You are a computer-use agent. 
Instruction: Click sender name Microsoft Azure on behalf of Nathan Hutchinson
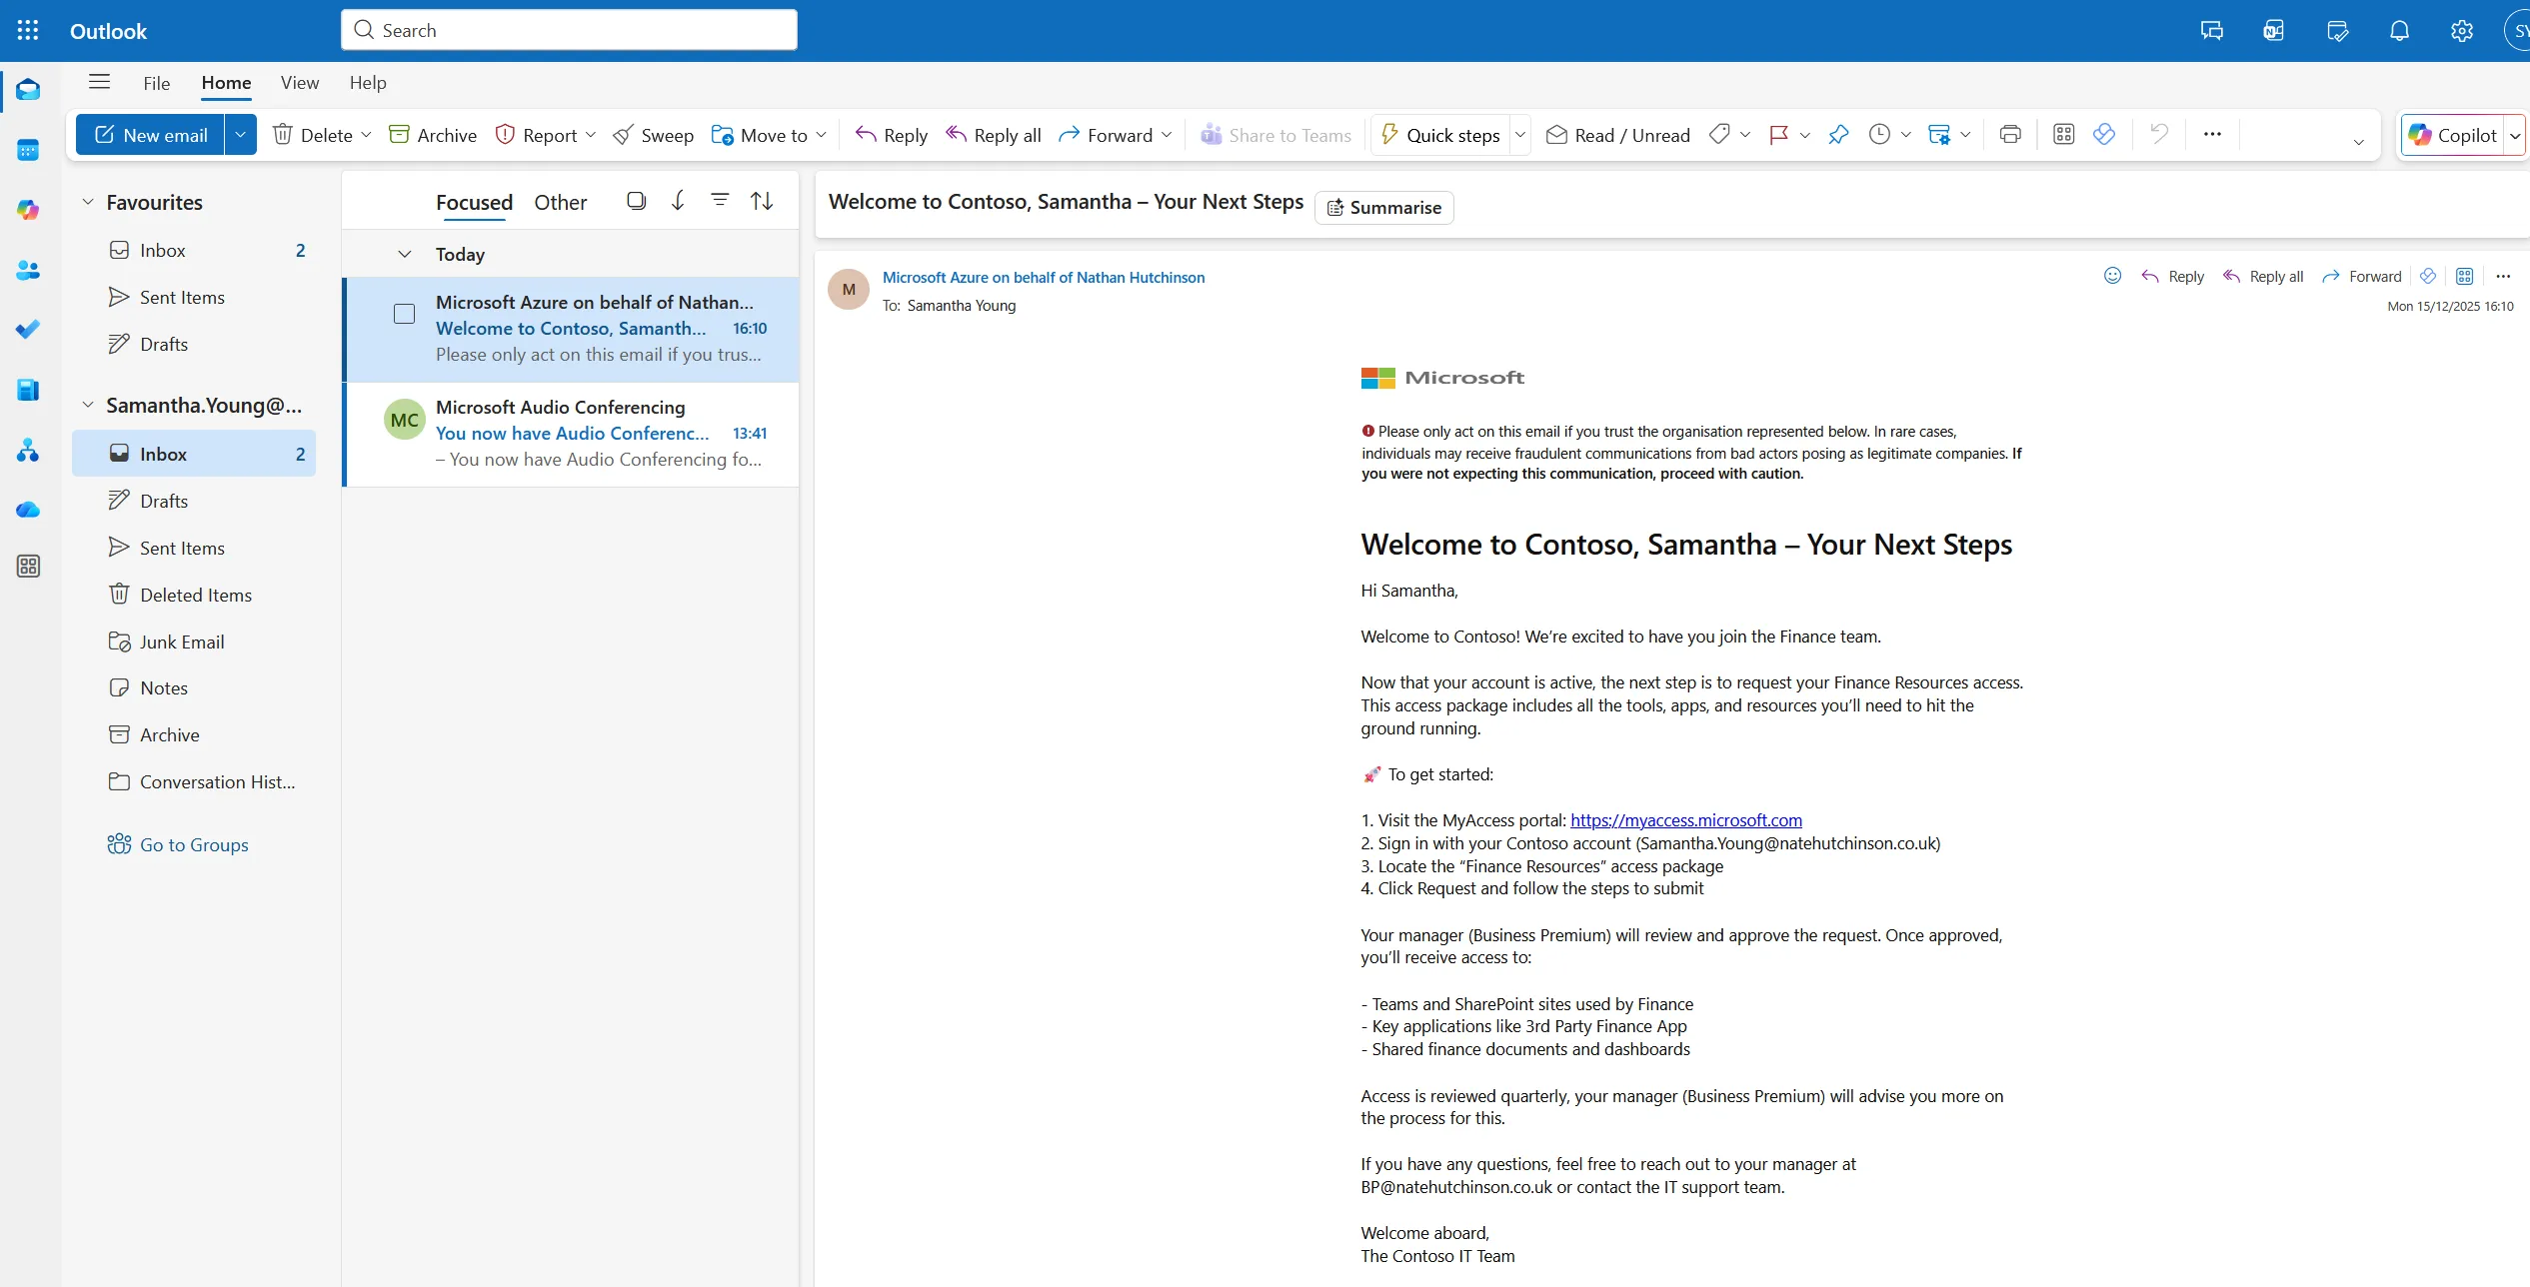click(1044, 277)
